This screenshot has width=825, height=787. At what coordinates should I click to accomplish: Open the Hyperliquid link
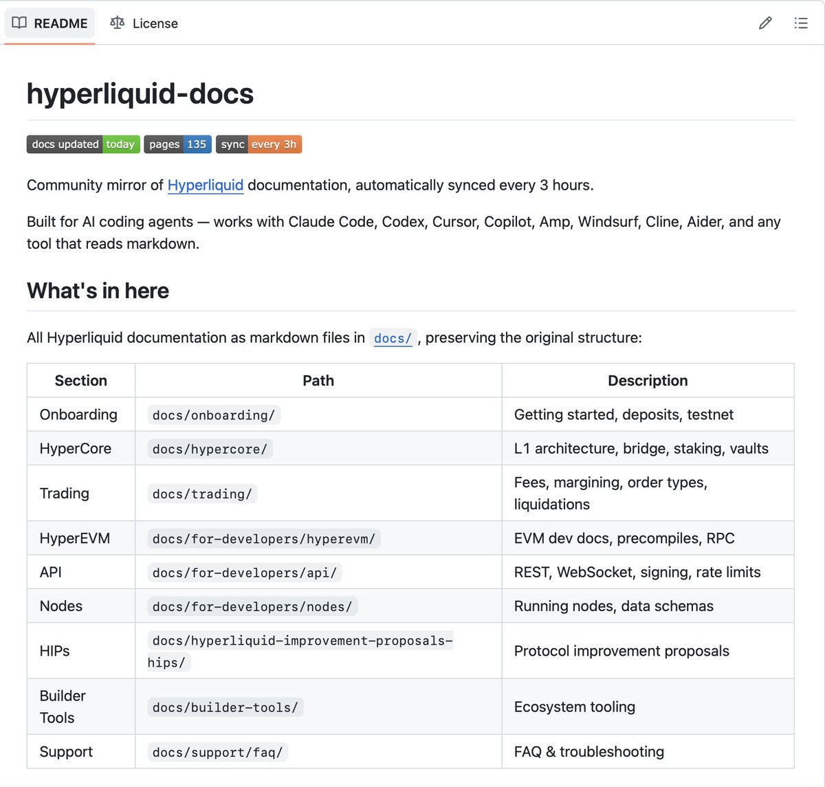pos(206,185)
